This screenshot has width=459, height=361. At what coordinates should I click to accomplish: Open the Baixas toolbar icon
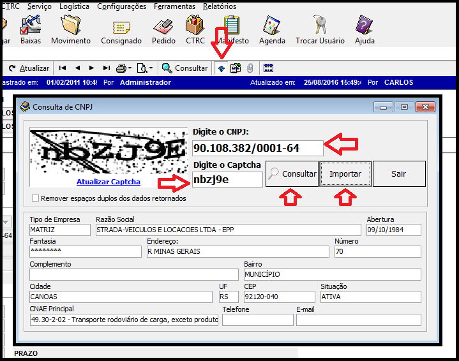31,28
